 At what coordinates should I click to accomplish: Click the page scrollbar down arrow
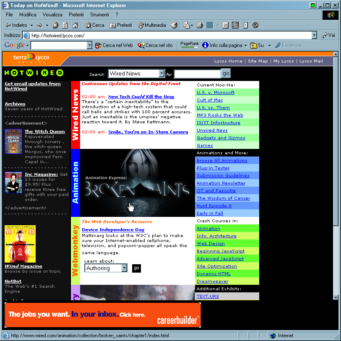point(336,297)
